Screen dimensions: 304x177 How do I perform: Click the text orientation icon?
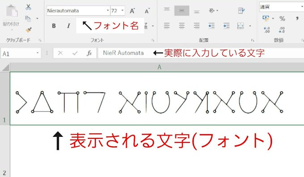(212, 11)
